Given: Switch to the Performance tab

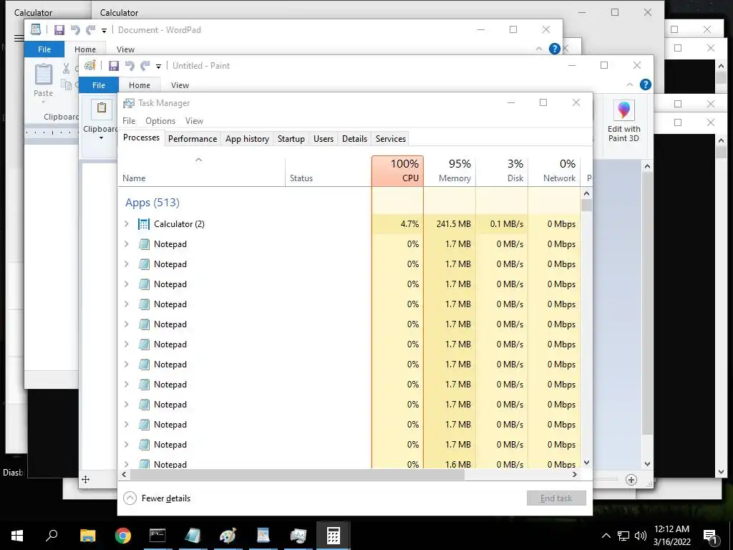Looking at the screenshot, I should point(193,139).
